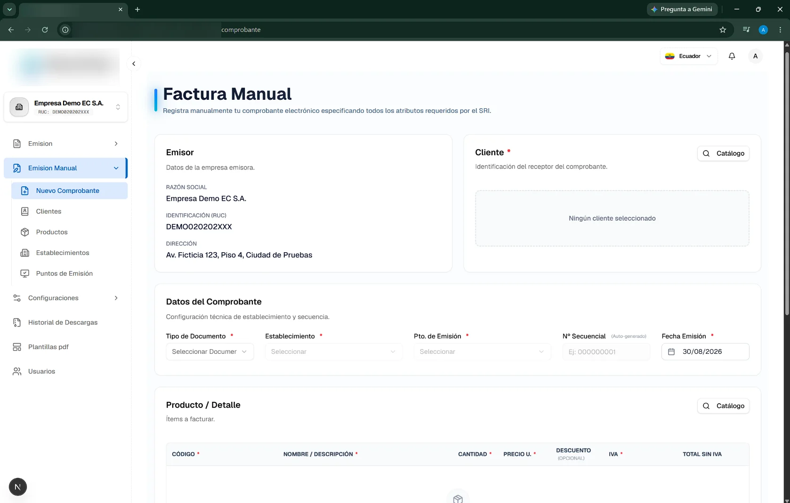Collapse the Emision Manual section chevron
Viewport: 790px width, 503px height.
tap(116, 168)
